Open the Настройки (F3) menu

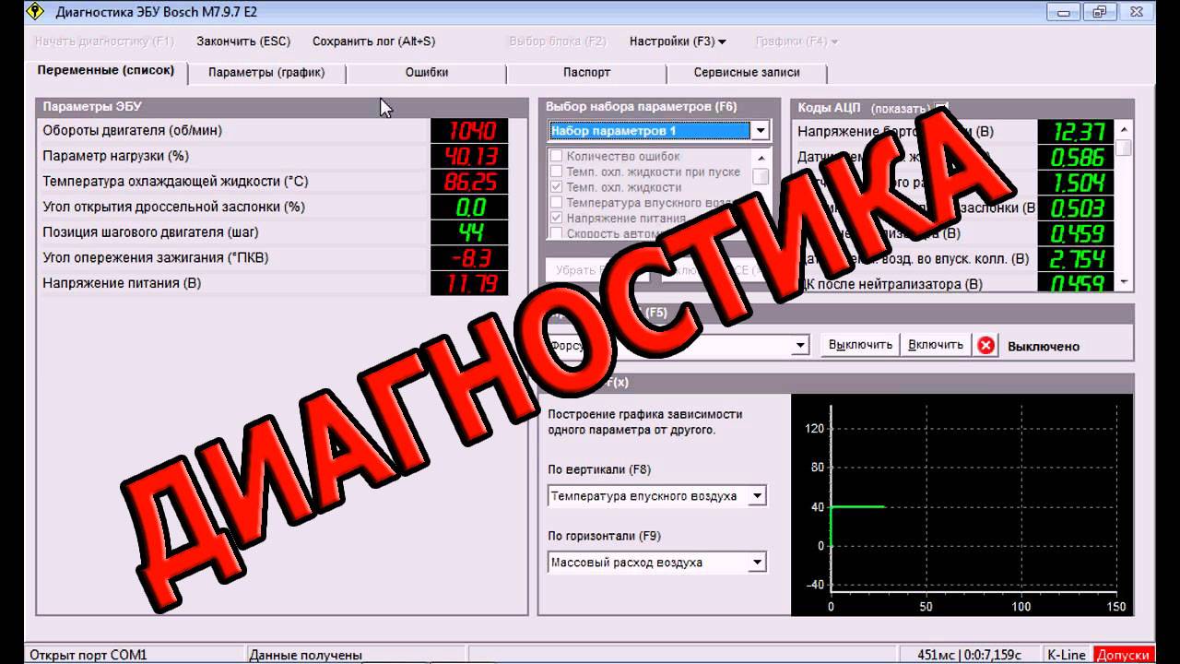point(678,41)
